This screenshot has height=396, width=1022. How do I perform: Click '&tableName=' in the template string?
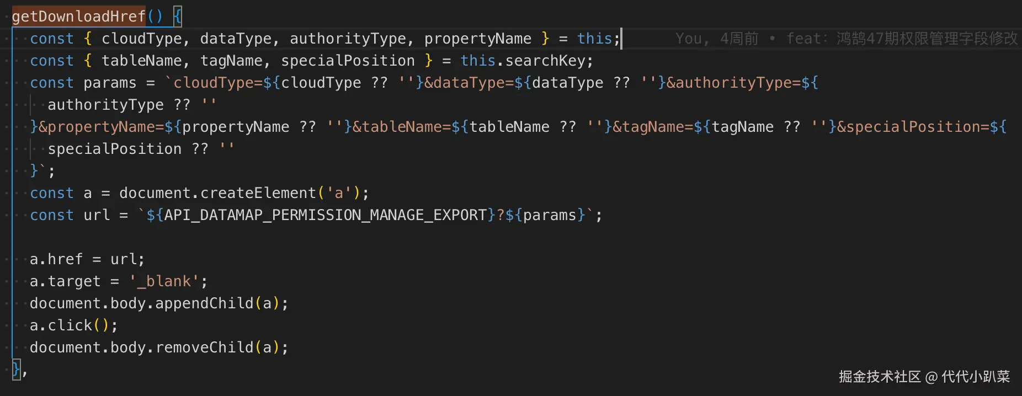point(402,127)
